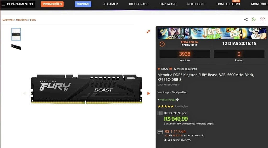This screenshot has height=148, width=268.
Task: Add the product to favorites with the heart icon
Action: (262, 19)
